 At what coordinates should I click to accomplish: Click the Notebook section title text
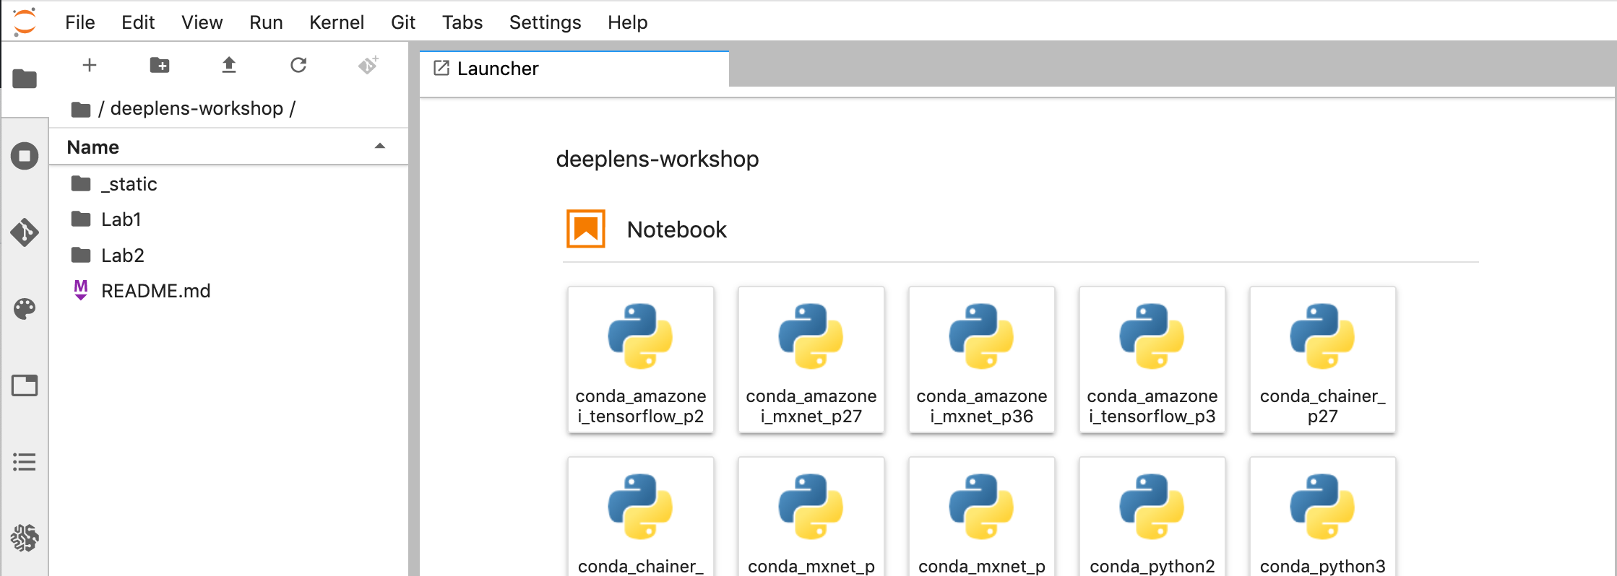click(x=677, y=230)
